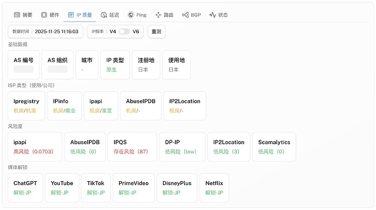Open the Ping tab

(x=137, y=15)
